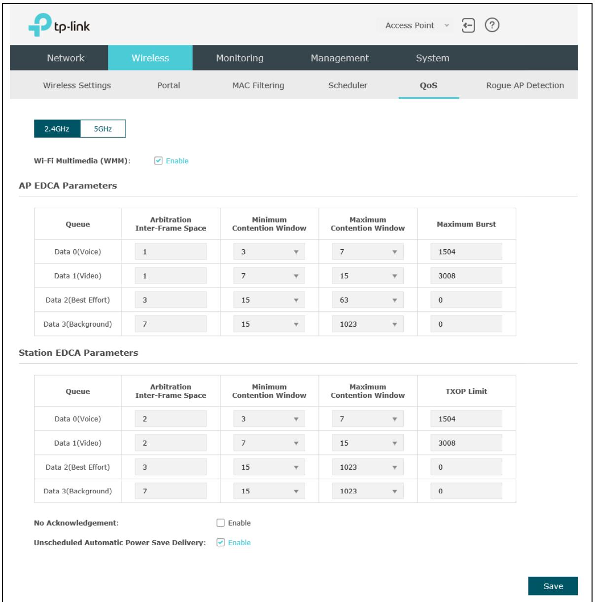Click Station Best Effort TXOP Limit field
Image resolution: width=595 pixels, height=602 pixels.
(x=466, y=467)
